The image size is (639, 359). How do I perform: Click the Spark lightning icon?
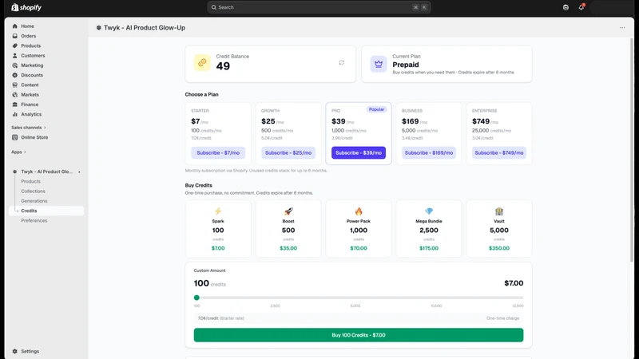coord(218,211)
